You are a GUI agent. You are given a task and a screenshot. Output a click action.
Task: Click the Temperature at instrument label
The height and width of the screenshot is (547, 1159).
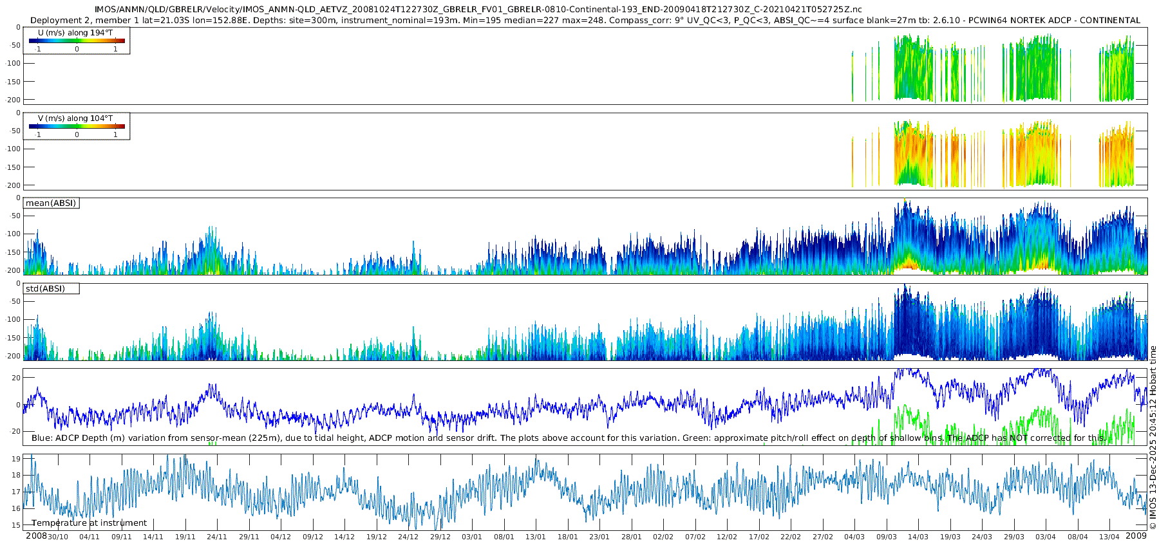coord(89,523)
